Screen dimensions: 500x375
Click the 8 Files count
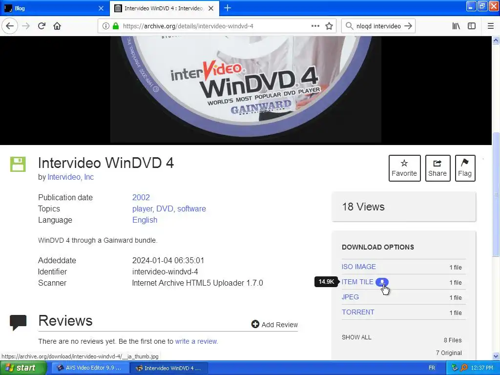(x=453, y=340)
